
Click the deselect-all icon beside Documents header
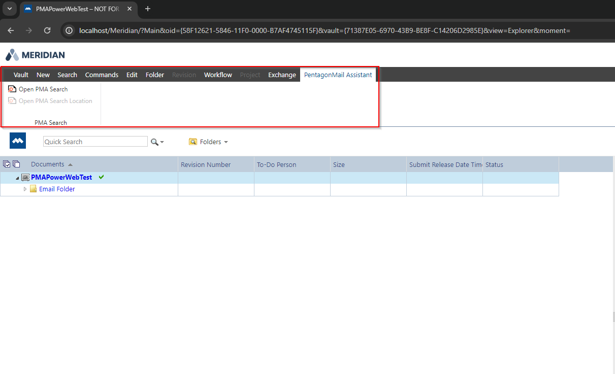click(16, 164)
